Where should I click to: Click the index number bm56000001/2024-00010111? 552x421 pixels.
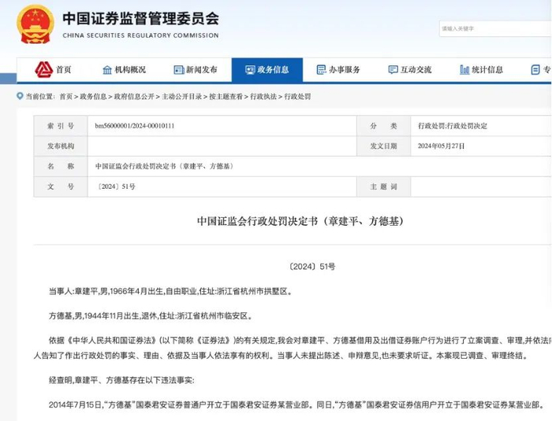coord(135,126)
